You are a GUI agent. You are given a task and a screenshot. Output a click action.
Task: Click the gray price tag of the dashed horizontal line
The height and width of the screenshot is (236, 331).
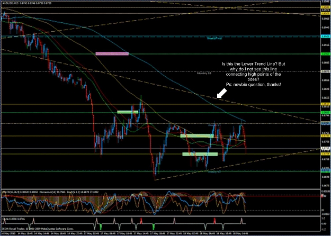(326, 71)
